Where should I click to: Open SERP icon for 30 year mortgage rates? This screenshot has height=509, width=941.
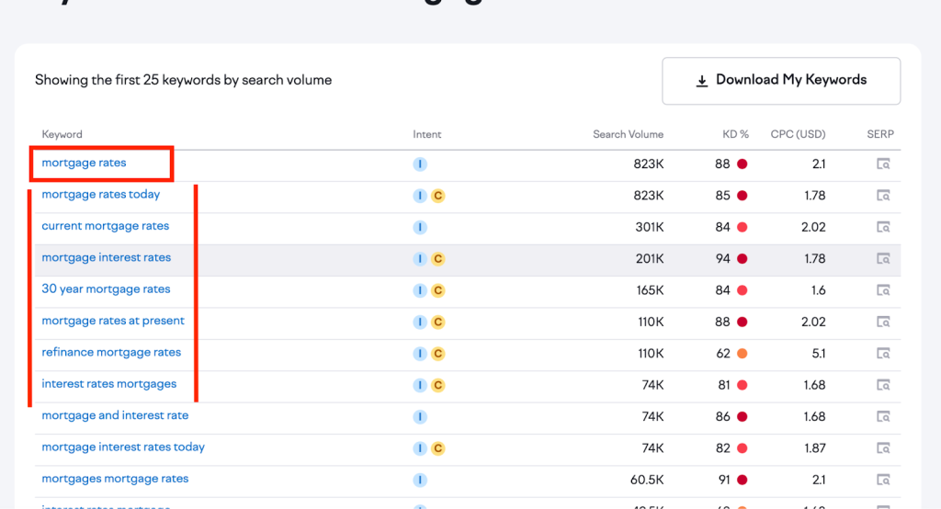(883, 290)
